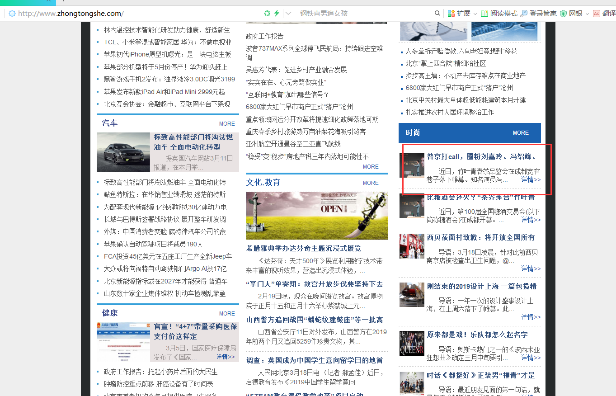Expand the arrow next to 网银

click(x=587, y=14)
